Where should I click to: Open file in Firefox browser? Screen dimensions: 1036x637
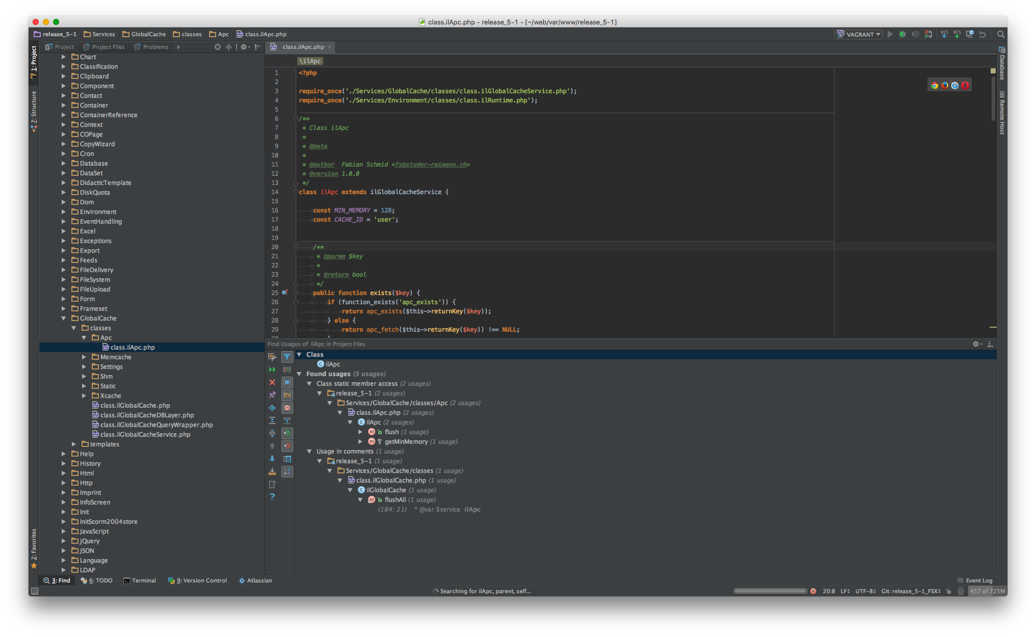click(x=945, y=86)
